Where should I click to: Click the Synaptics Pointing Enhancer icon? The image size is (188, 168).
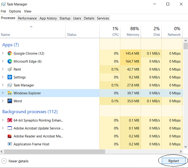(x=10, y=120)
